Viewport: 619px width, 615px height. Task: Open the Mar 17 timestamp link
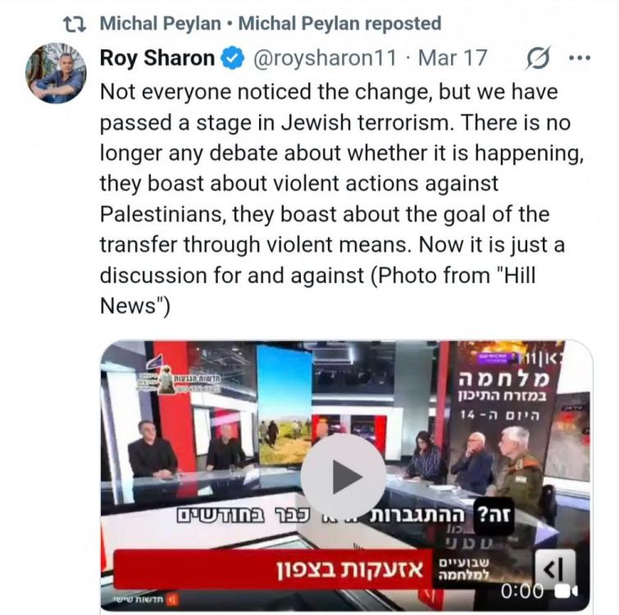453,58
